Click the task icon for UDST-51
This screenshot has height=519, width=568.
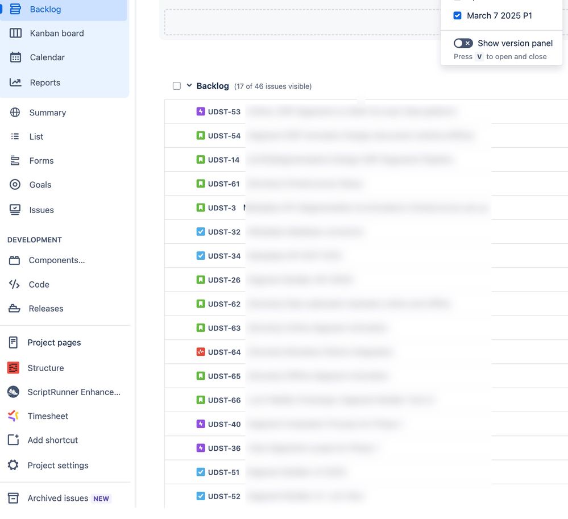click(x=201, y=472)
